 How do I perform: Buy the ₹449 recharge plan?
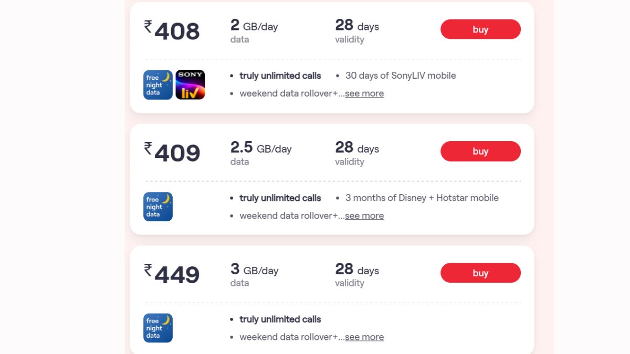(480, 273)
